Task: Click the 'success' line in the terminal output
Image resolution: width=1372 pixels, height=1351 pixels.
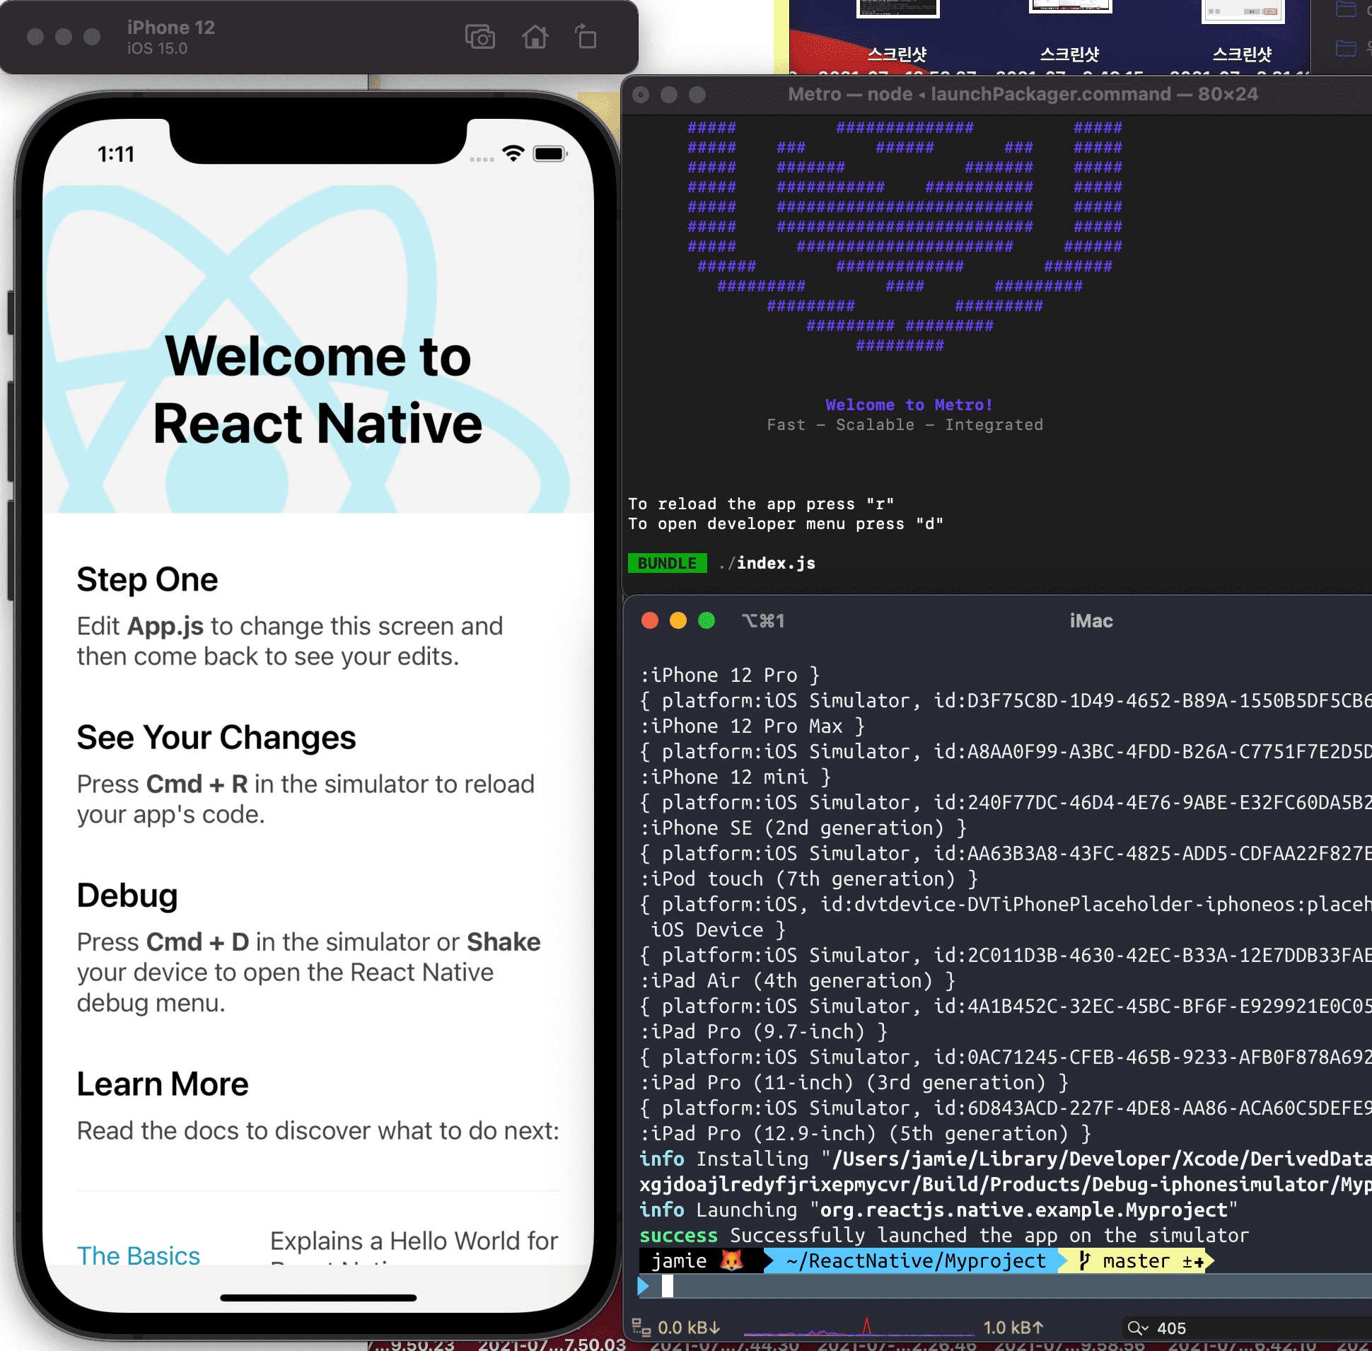Action: (x=943, y=1235)
